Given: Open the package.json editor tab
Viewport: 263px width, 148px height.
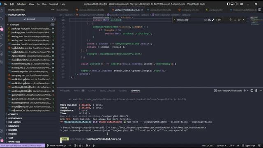Looking at the screenshot, I should (215, 10).
